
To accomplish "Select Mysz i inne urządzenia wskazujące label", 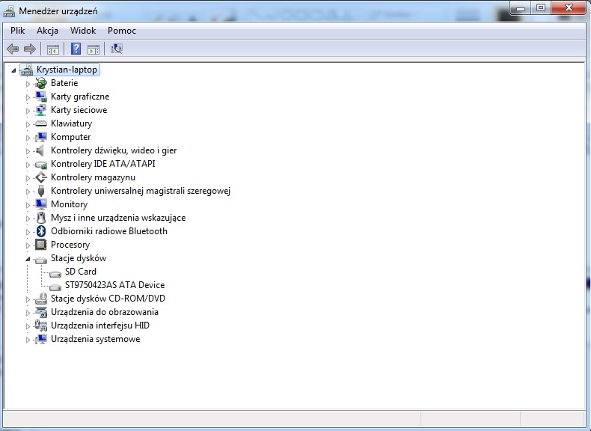I will coord(118,218).
